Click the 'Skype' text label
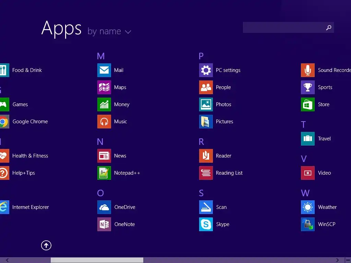This screenshot has height=263, width=351. point(223,225)
